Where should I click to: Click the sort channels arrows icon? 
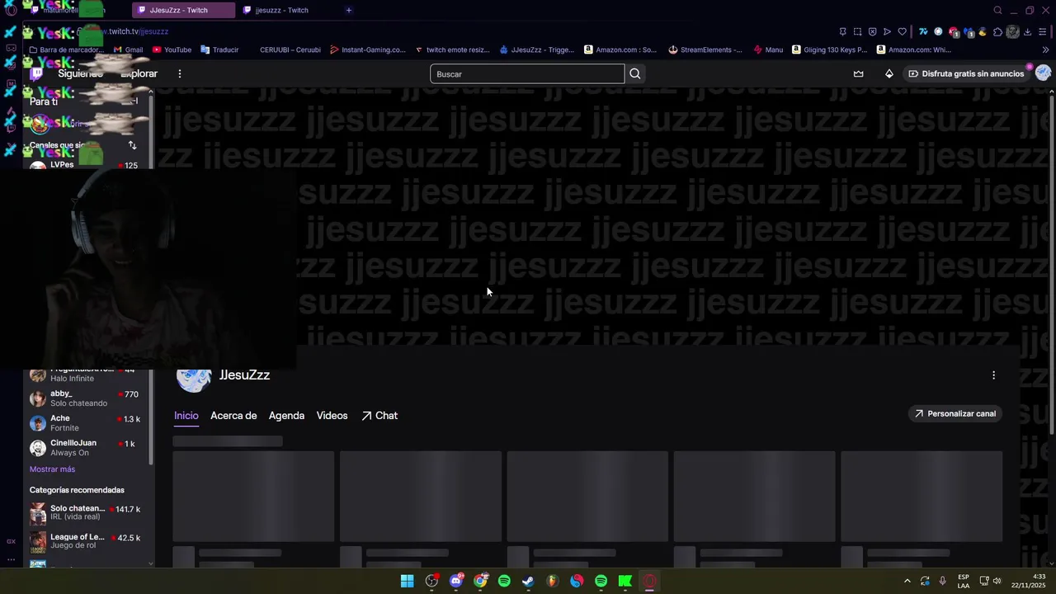click(x=132, y=145)
